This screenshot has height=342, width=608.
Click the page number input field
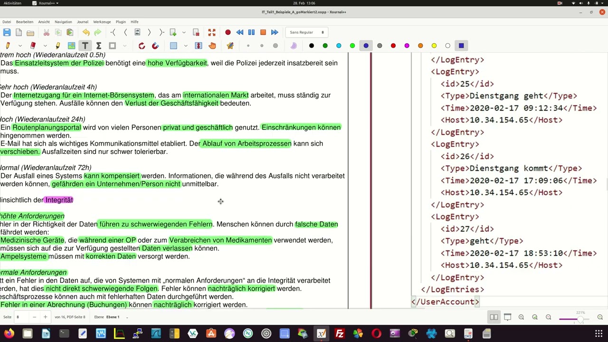coord(21,317)
